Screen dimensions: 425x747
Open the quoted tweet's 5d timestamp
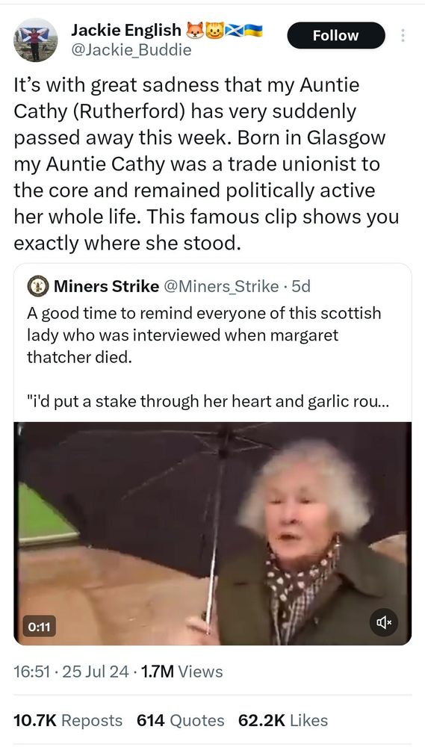coord(301,286)
